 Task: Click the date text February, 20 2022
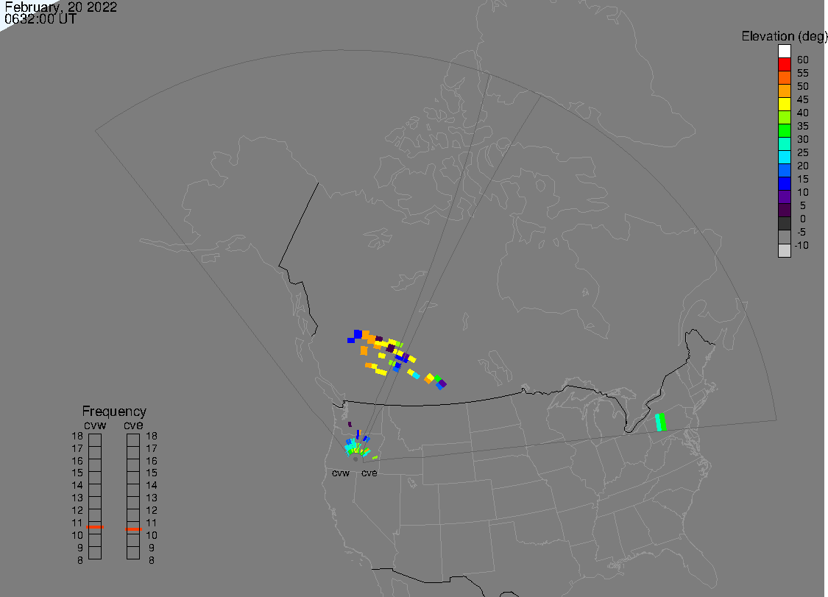(60, 7)
